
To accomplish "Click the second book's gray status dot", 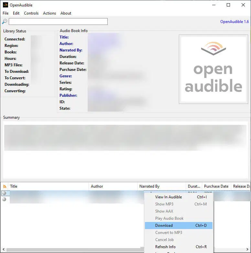I will (4, 199).
